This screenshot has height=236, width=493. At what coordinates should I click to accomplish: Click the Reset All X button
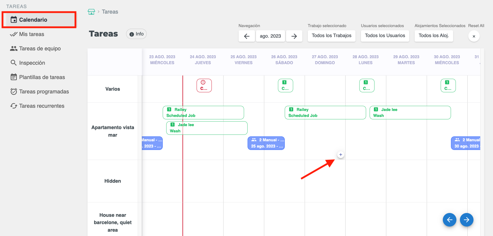[474, 36]
